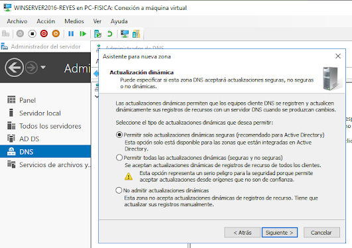Click the Atrás button

(242, 233)
